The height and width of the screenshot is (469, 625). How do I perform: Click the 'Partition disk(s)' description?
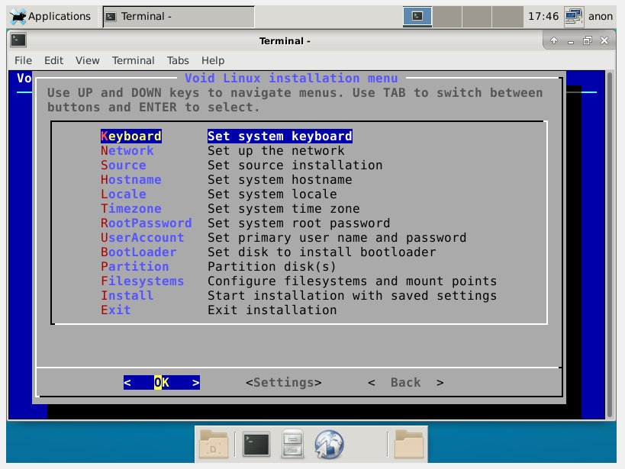(272, 267)
